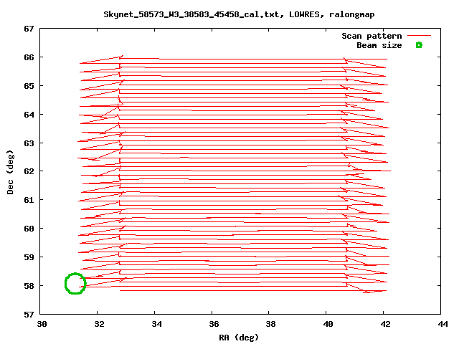The image size is (459, 344).
Task: Click the y-axis tick label 62
Action: (29, 171)
